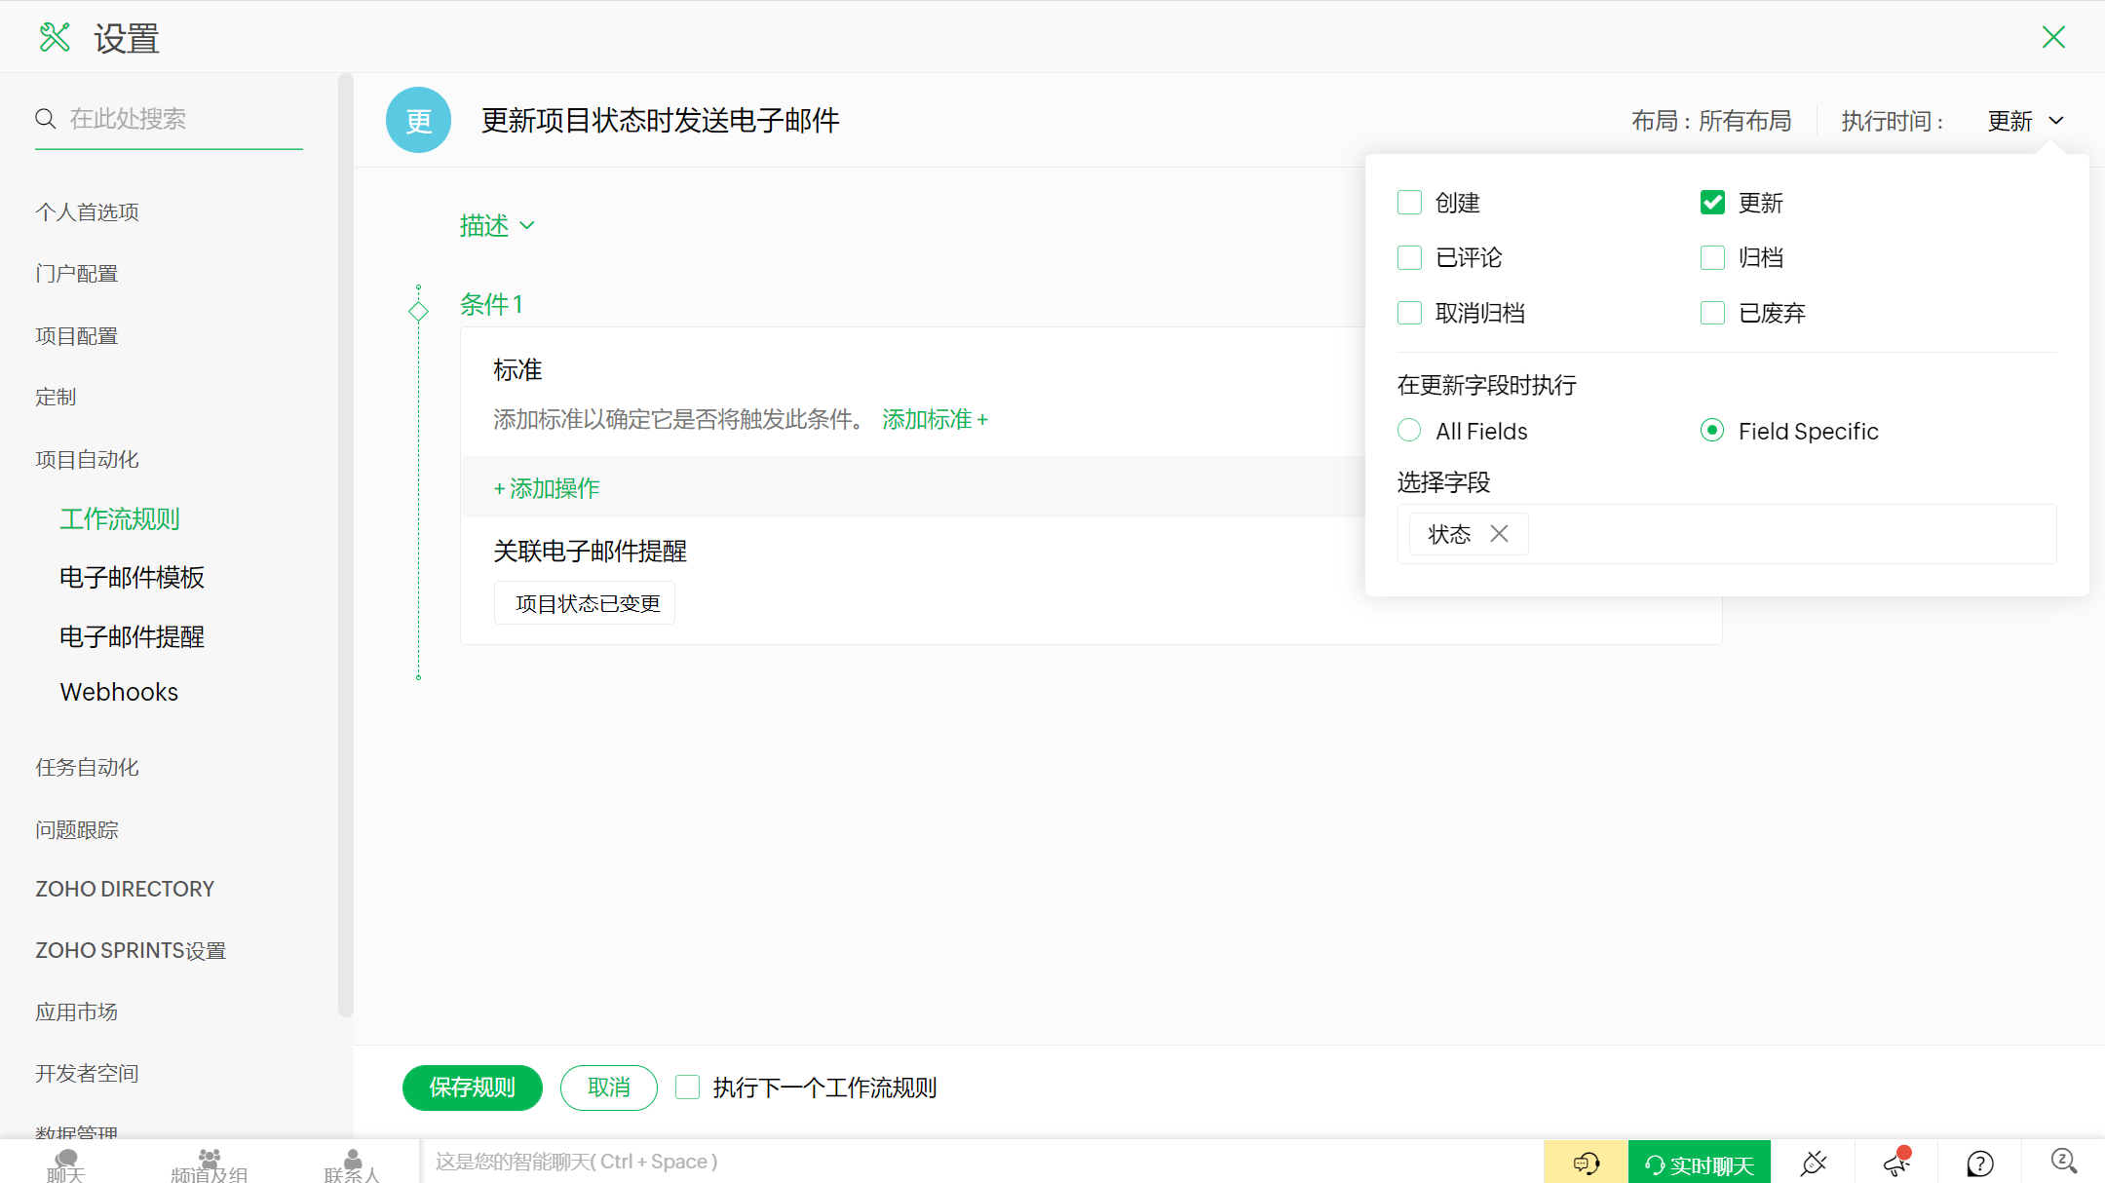Screen dimensions: 2105x1183
Task: Open the announcements megaphone icon
Action: 1895,1163
